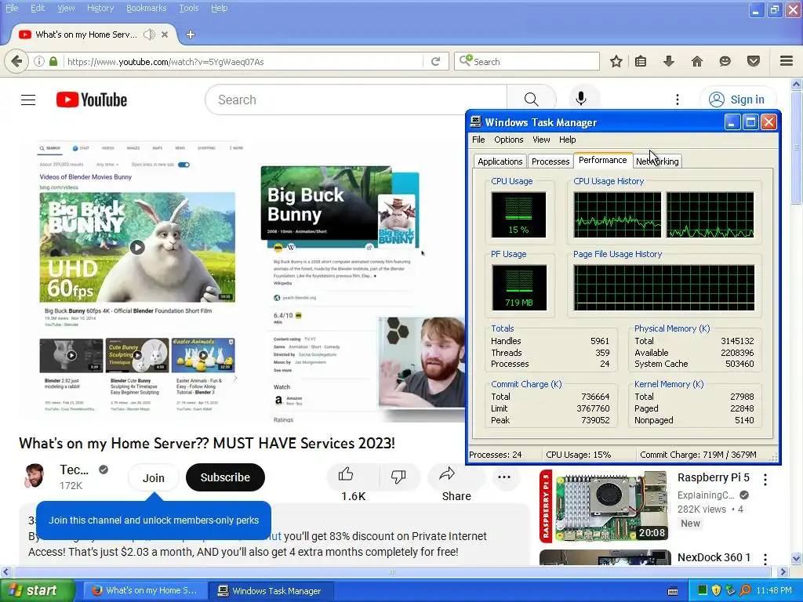Save to Pocket toolbar icon
The image size is (803, 602).
pyautogui.click(x=754, y=61)
